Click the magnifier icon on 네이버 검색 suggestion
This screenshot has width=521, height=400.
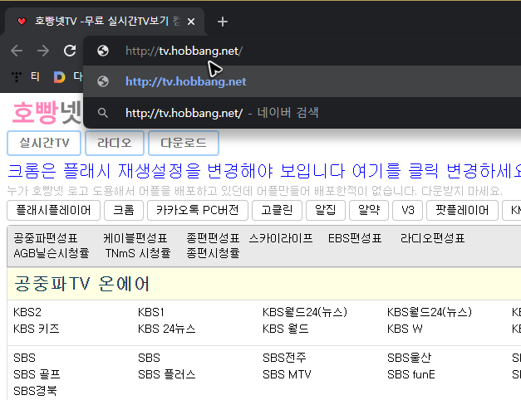103,113
